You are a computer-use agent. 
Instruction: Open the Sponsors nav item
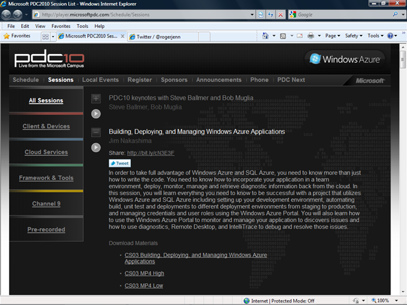pyautogui.click(x=174, y=80)
